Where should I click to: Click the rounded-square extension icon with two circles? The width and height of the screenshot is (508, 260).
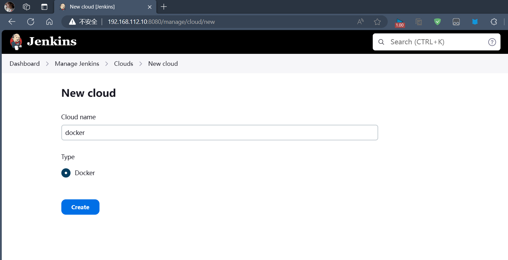(x=456, y=22)
